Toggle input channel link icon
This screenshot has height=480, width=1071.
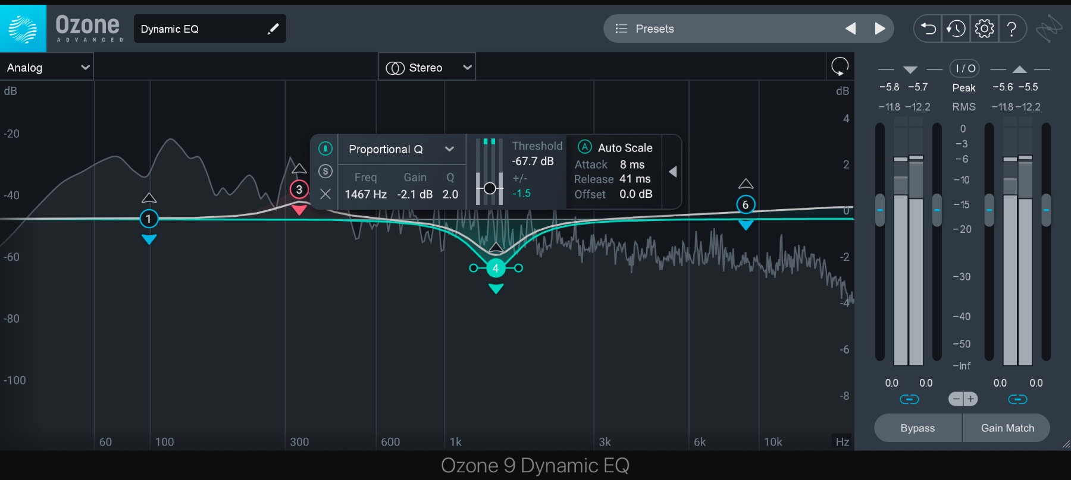point(909,399)
